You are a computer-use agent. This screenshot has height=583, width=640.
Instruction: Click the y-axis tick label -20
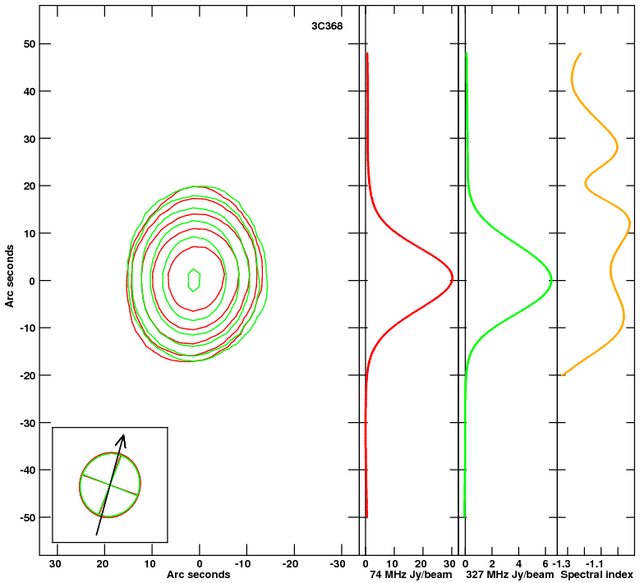click(x=27, y=375)
